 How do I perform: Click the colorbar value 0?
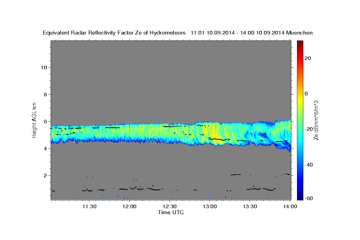tap(306, 94)
